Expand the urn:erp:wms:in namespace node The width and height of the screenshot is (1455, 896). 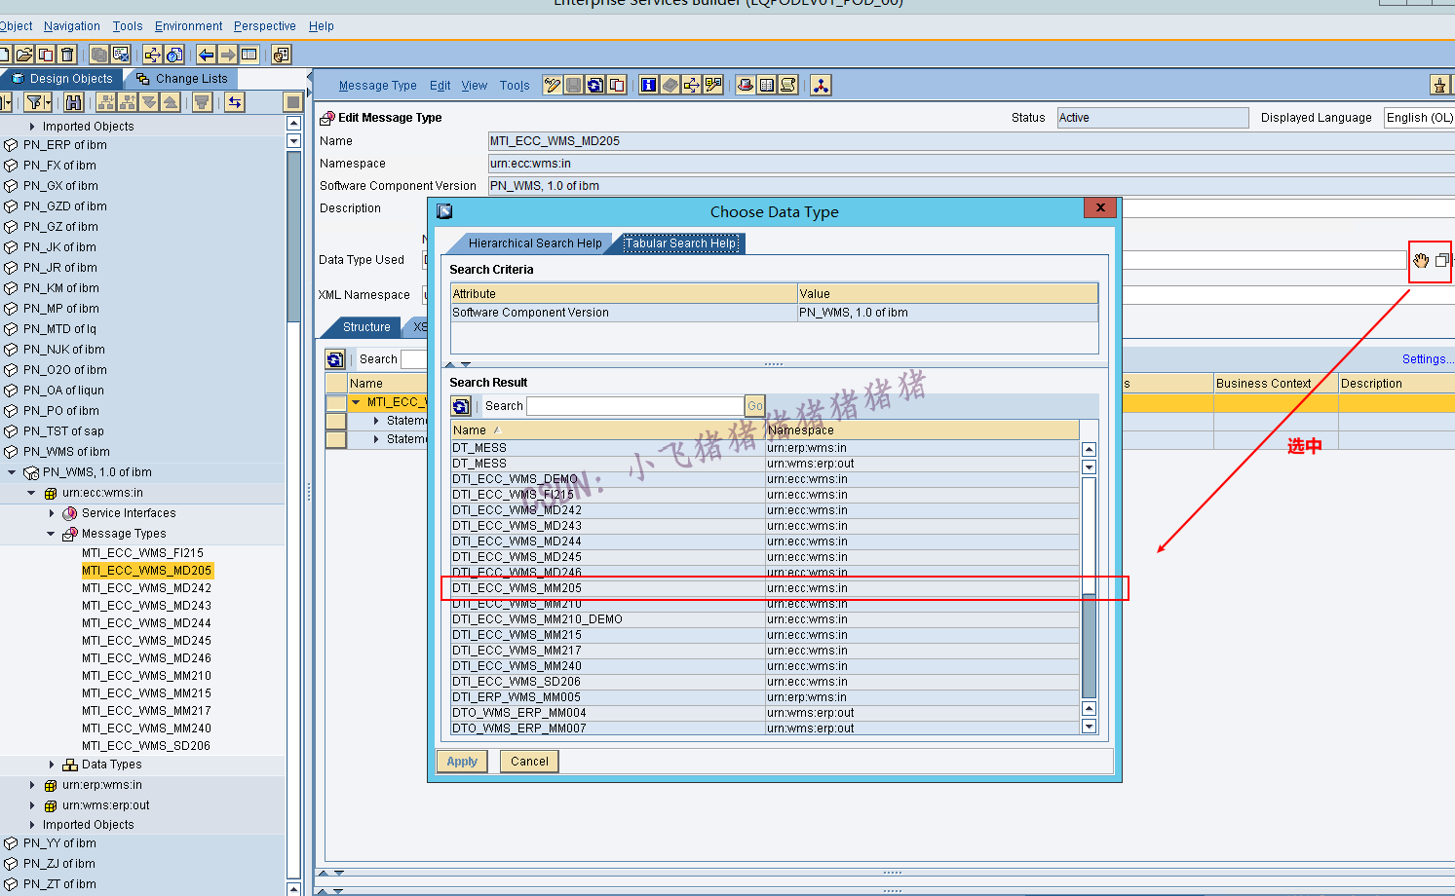(32, 785)
